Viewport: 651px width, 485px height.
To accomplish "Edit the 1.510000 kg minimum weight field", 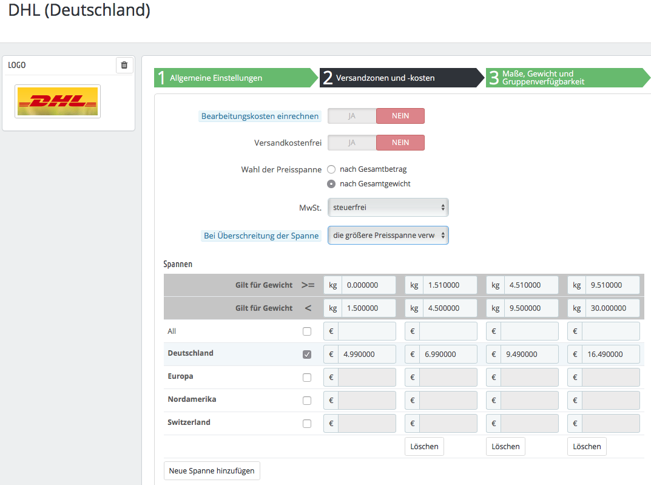I will 450,285.
